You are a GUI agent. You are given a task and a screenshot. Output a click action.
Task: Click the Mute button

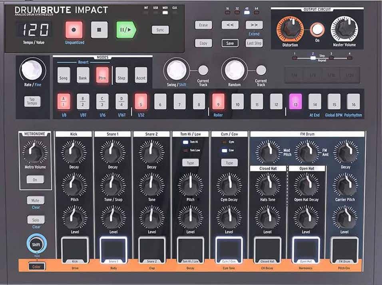[x=36, y=200]
